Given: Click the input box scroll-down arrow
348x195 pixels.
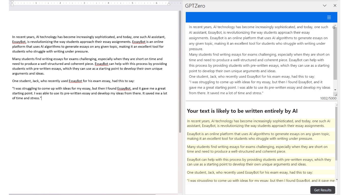Looking at the screenshot, I should pyautogui.click(x=335, y=90).
